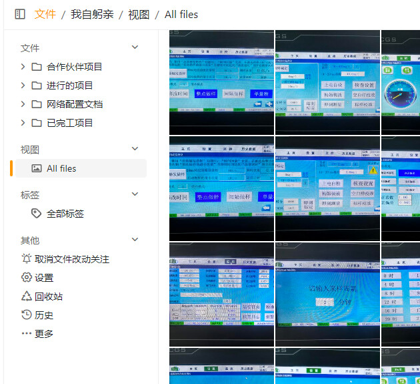Click the tag icon beside 全部标签
This screenshot has width=420, height=384.
(37, 214)
